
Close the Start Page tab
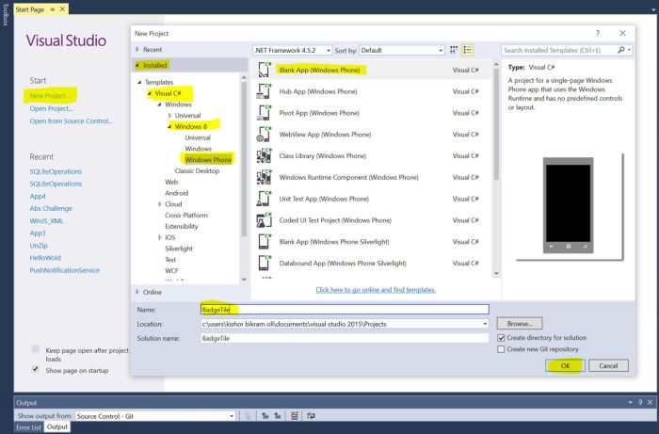coord(63,8)
